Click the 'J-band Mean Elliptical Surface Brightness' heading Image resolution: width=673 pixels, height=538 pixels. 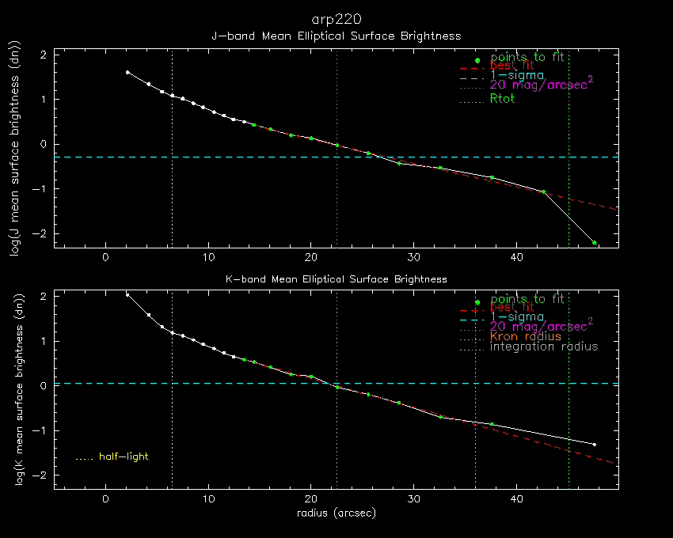[336, 36]
